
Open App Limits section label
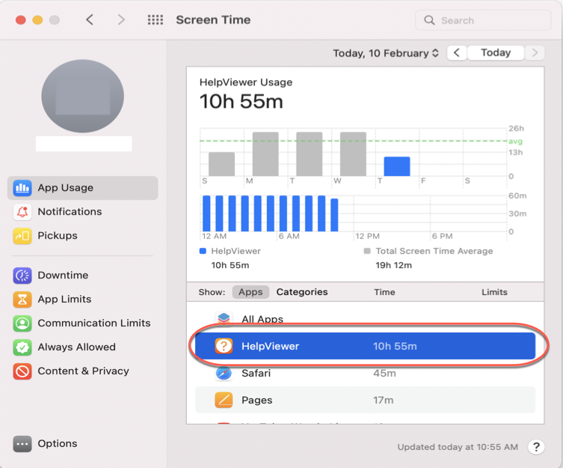point(64,300)
